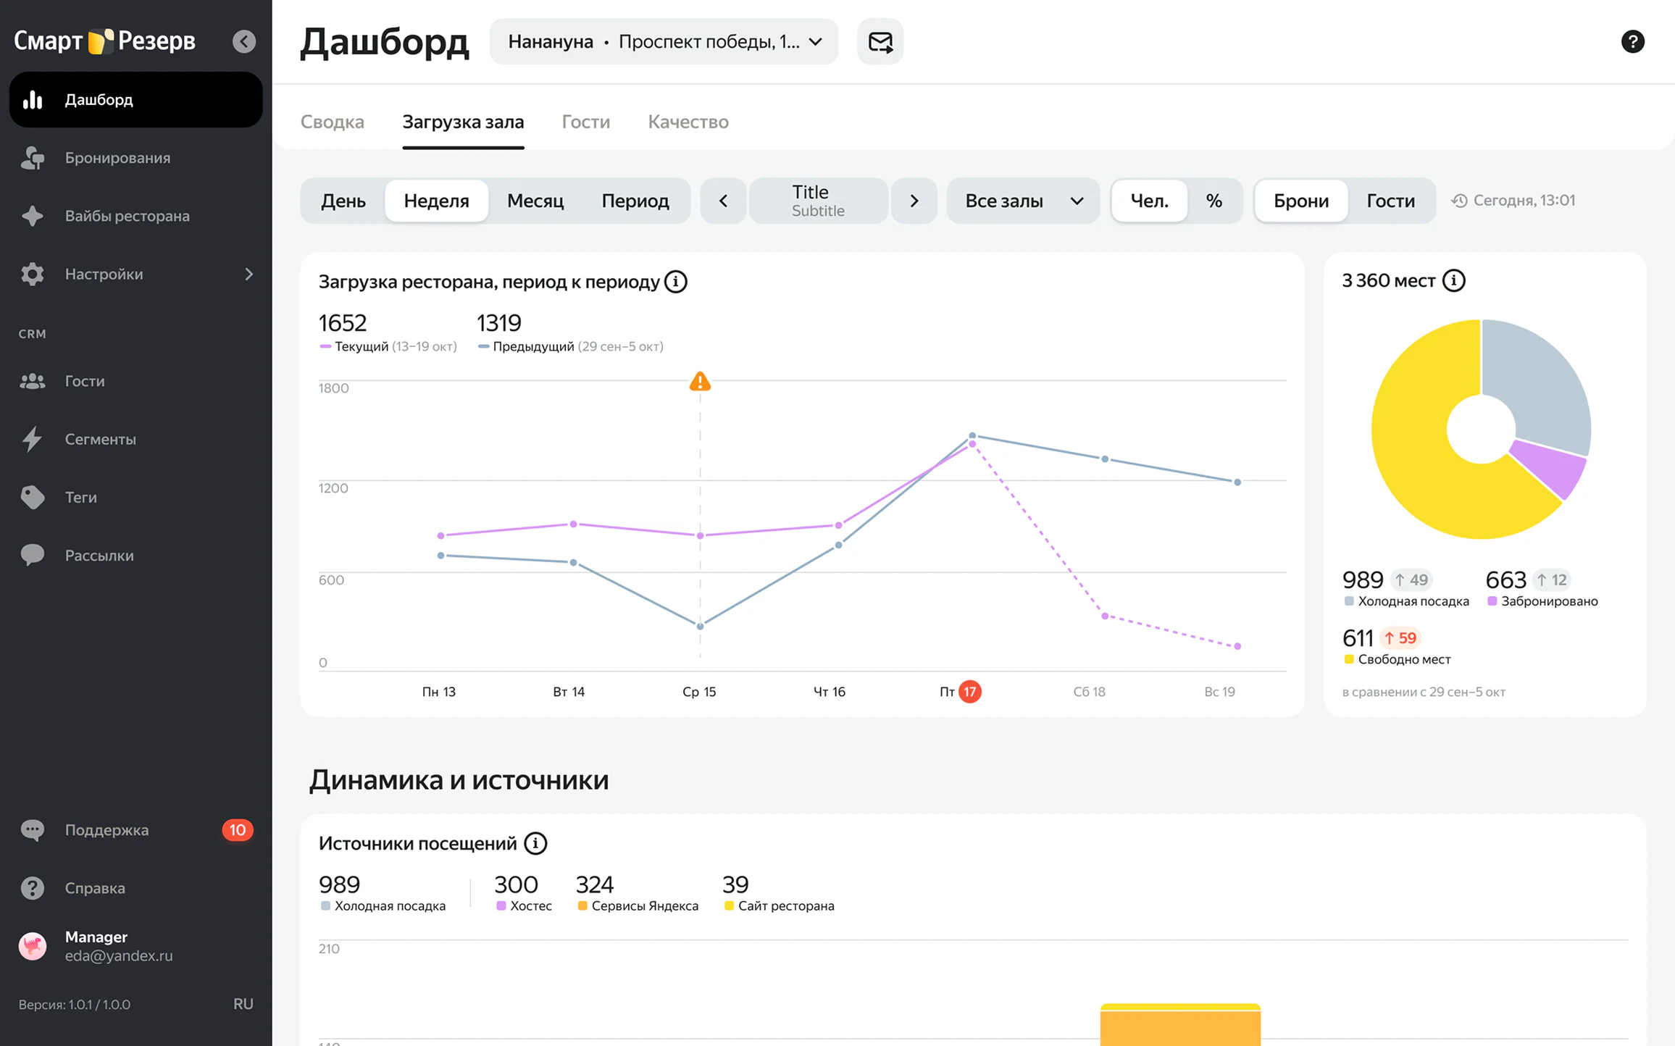Open info icon next to 3 360 мест

pyautogui.click(x=1453, y=280)
